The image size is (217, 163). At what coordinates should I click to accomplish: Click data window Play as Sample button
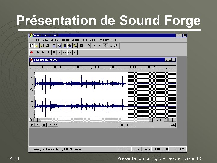point(56,125)
